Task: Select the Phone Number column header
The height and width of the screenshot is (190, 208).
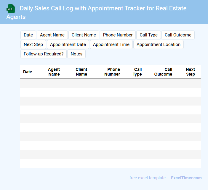Action: click(x=112, y=72)
